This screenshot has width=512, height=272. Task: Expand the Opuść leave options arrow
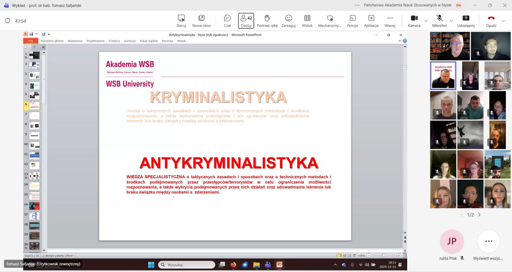point(503,21)
